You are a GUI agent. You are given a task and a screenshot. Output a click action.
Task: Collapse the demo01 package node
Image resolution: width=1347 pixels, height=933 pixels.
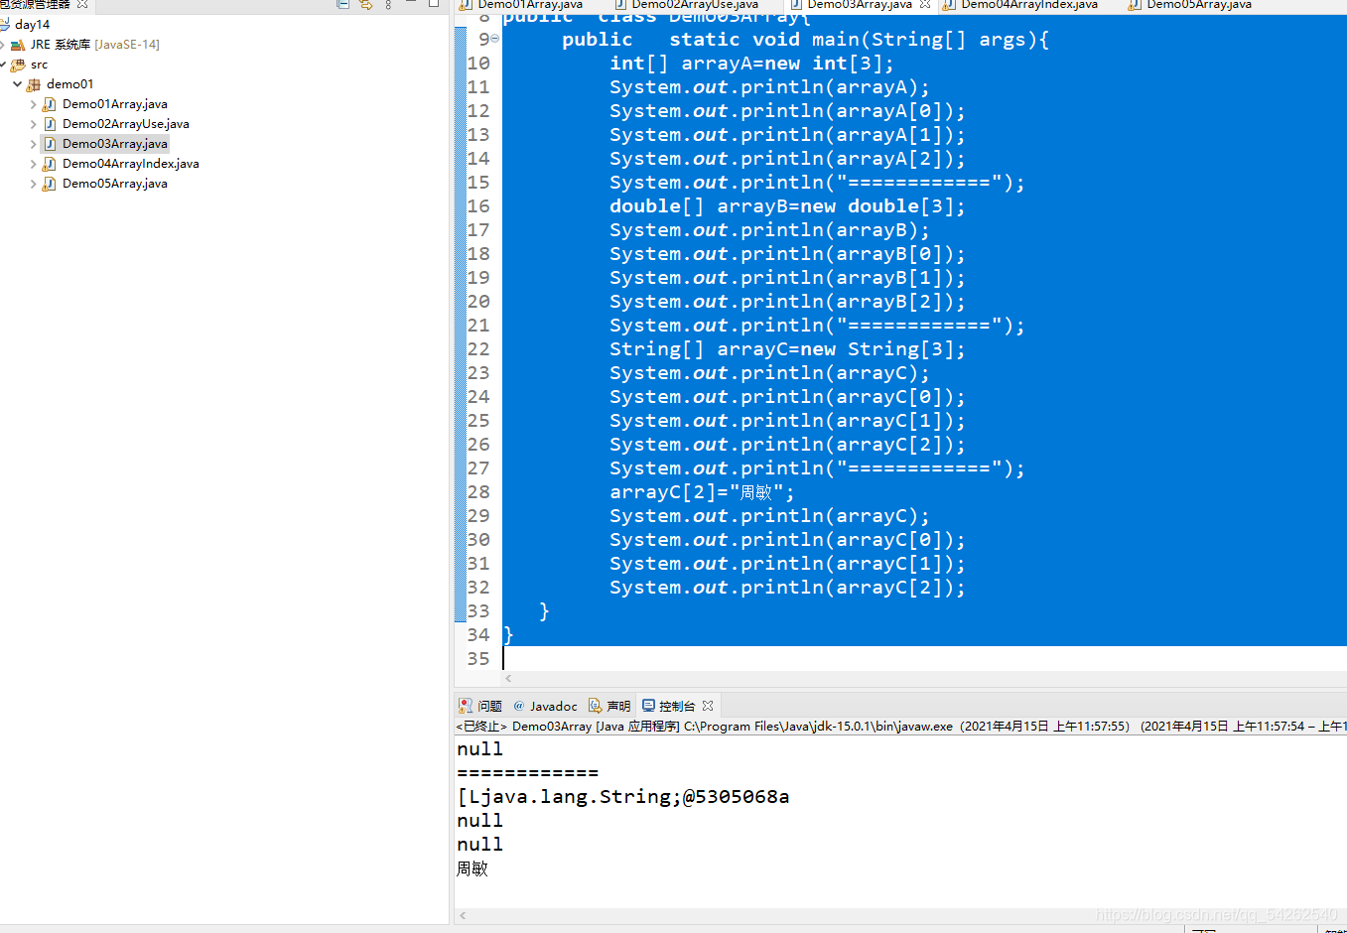(18, 84)
